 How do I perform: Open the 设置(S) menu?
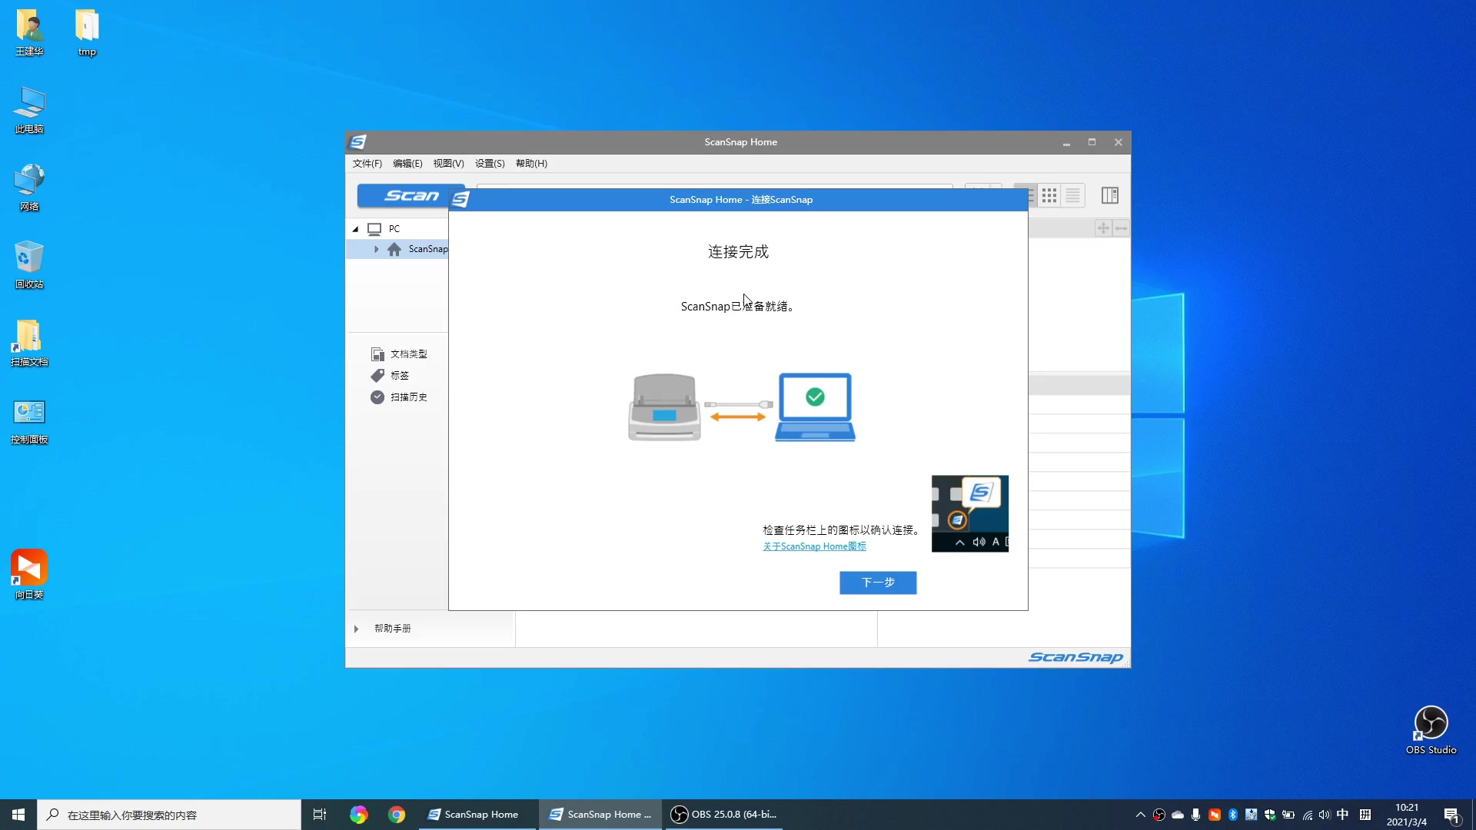(x=490, y=164)
